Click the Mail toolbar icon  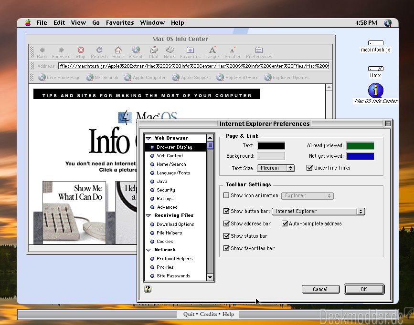coord(154,50)
